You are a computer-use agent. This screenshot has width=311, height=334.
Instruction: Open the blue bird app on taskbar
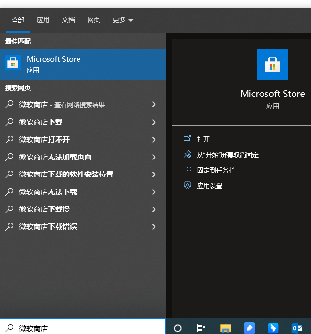tap(273, 328)
